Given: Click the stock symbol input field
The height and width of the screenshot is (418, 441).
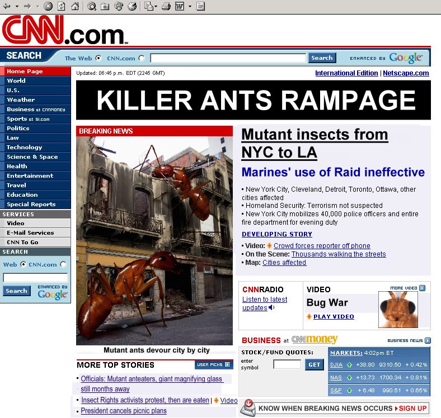Looking at the screenshot, I should tap(287, 364).
